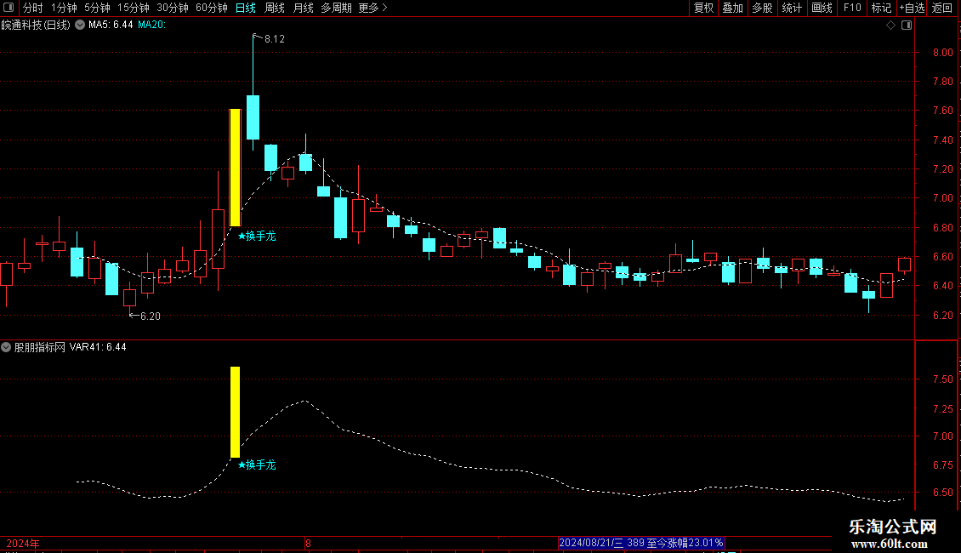Click the diamond icon above the chart
Viewport: 961px width, 553px height.
(891, 26)
